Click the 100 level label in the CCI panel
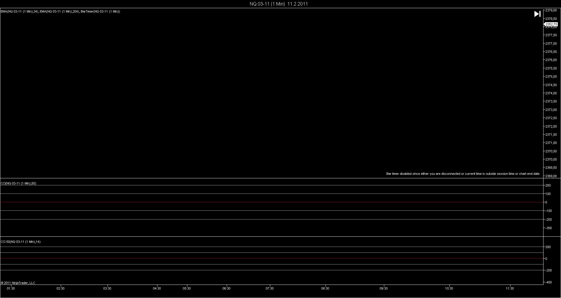The height and width of the screenshot is (298, 561). (548, 194)
